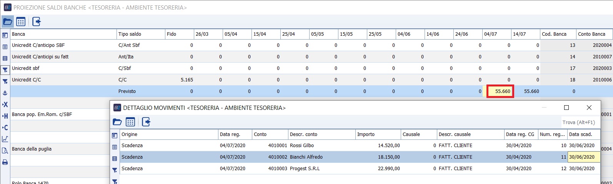Select the Banca pop. Em.Rom. c/SBF row

tap(60, 114)
